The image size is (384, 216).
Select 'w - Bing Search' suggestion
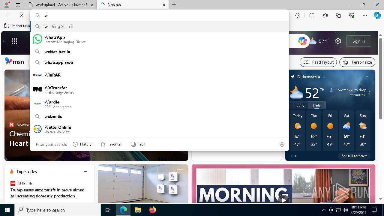(x=159, y=26)
